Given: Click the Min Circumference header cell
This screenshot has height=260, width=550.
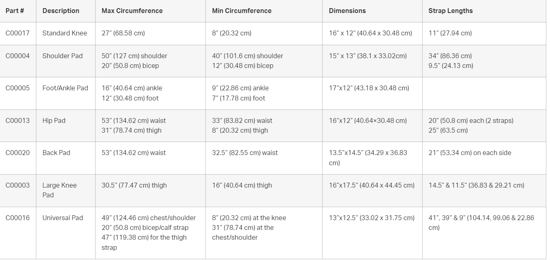Looking at the screenshot, I should (264, 11).
